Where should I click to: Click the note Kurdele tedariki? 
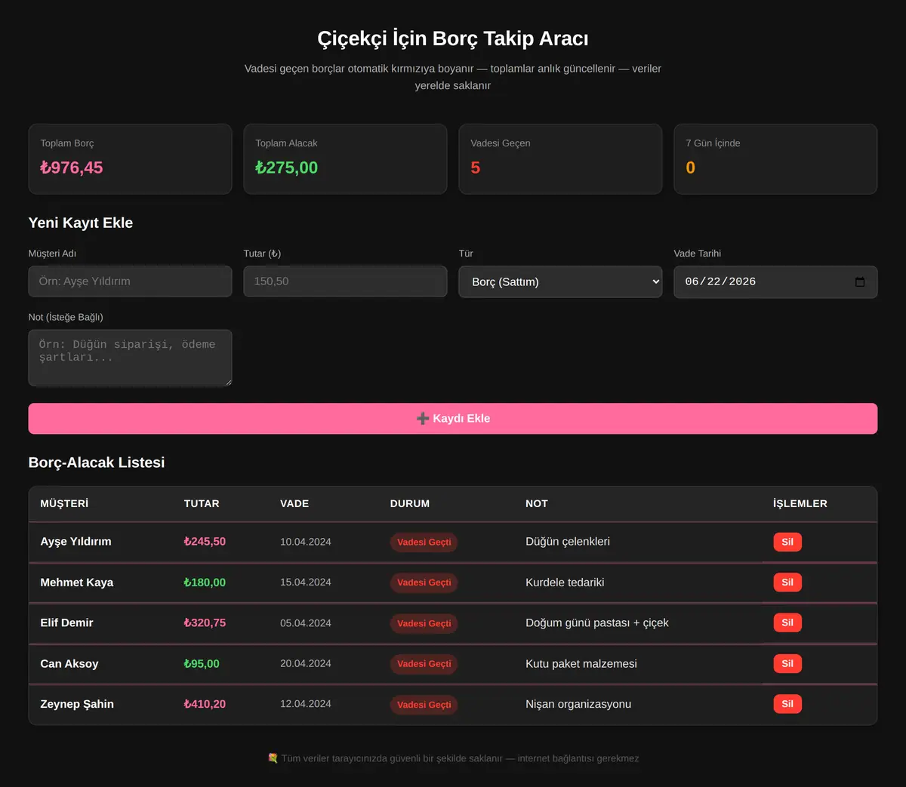click(x=565, y=583)
